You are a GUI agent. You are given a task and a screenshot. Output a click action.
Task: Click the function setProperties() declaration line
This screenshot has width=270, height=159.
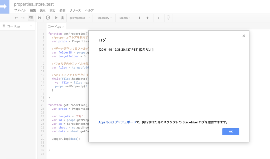[68, 34]
